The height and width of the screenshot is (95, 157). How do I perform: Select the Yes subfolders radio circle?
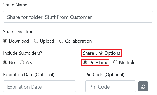point(22,62)
